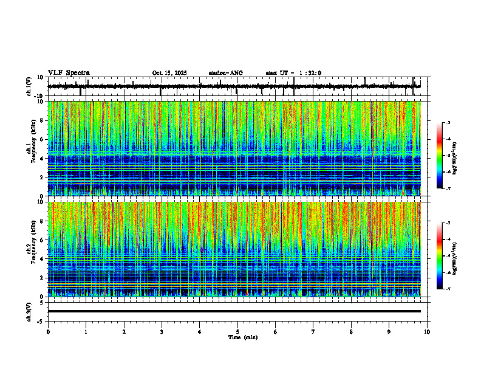The image size is (481, 372).
Task: Click time axis tick label "7"
Action: [313, 332]
